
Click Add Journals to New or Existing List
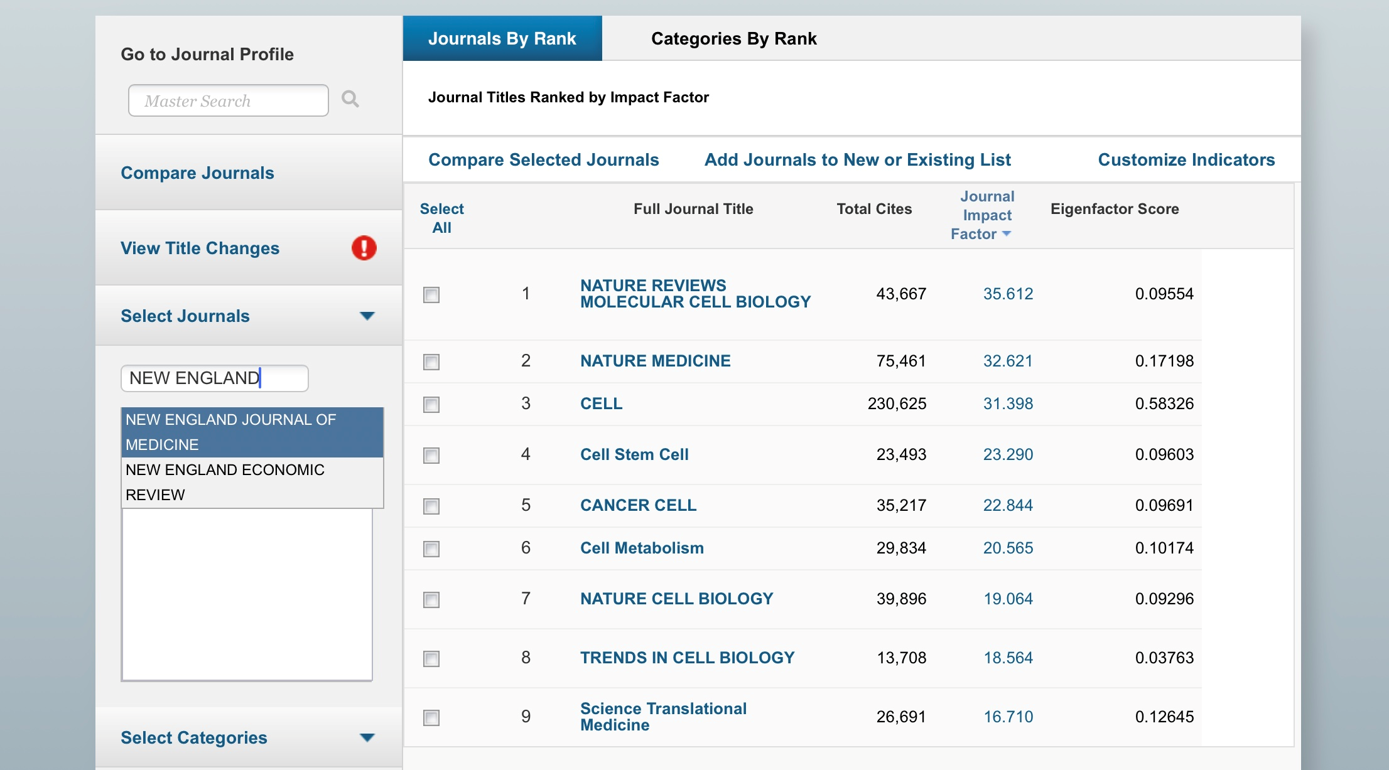(x=857, y=160)
